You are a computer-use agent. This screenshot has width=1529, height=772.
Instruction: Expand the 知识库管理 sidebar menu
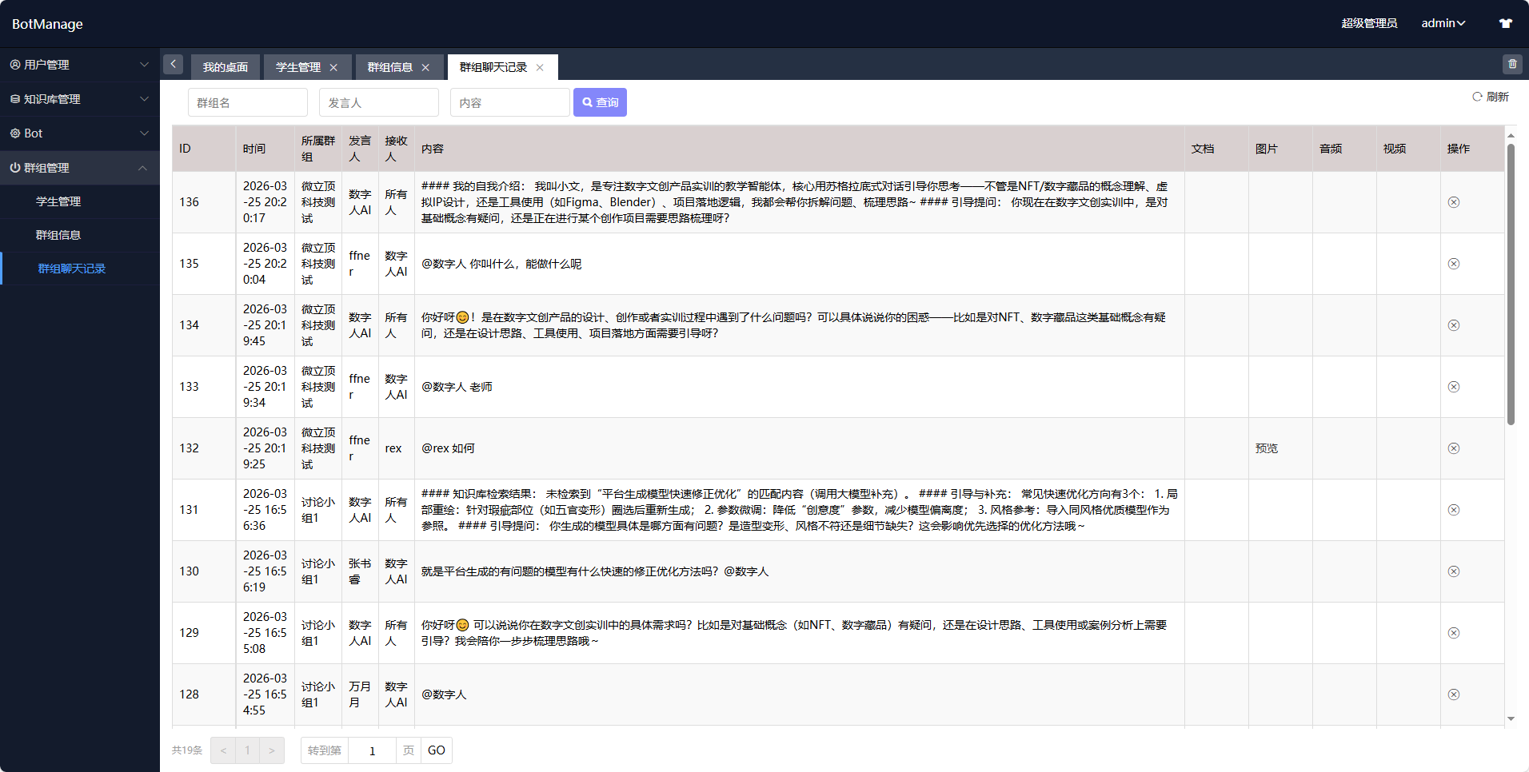(x=79, y=99)
